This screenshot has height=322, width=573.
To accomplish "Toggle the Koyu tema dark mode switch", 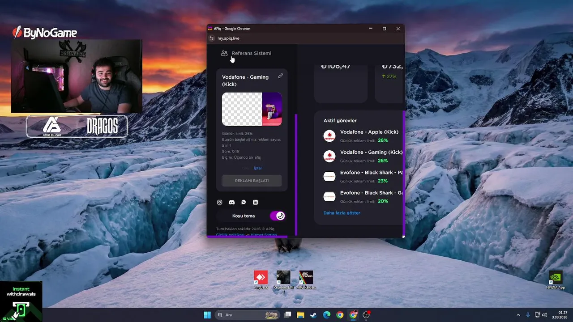I will [x=278, y=216].
